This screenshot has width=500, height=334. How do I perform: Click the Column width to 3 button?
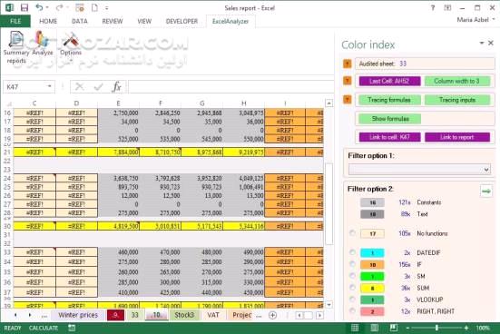[x=457, y=81]
